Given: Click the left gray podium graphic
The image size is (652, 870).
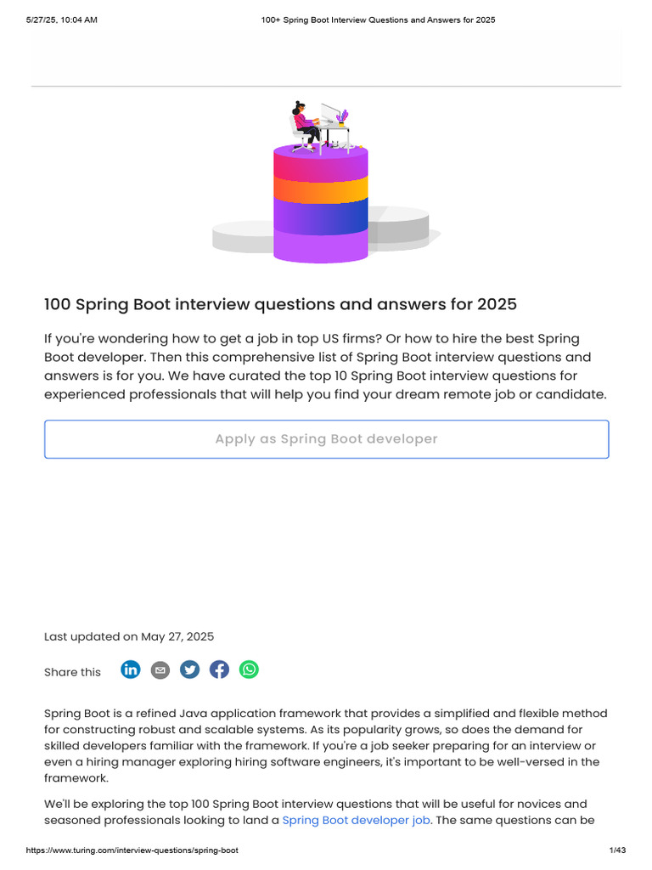Looking at the screenshot, I should point(241,237).
